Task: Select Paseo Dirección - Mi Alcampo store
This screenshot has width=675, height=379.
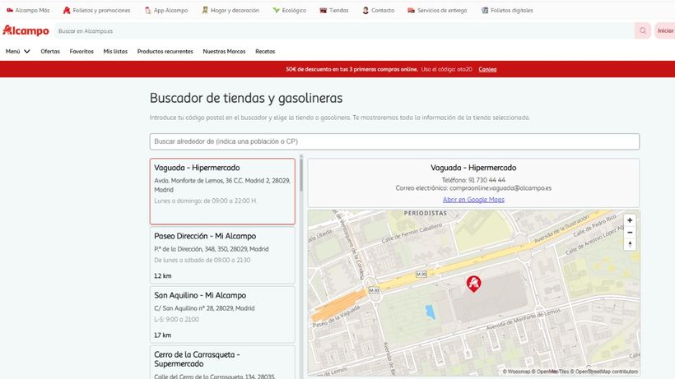Action: click(222, 255)
